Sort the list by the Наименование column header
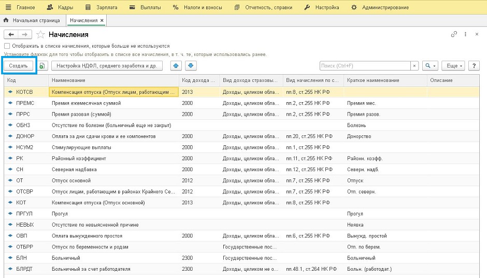Viewport: 487px width, 278px height. click(x=69, y=80)
